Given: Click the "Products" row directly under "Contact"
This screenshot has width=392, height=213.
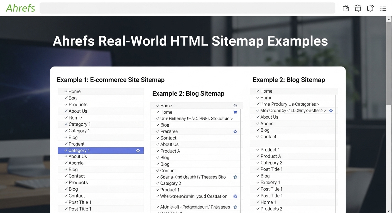Looking at the screenshot, I should 101,182.
